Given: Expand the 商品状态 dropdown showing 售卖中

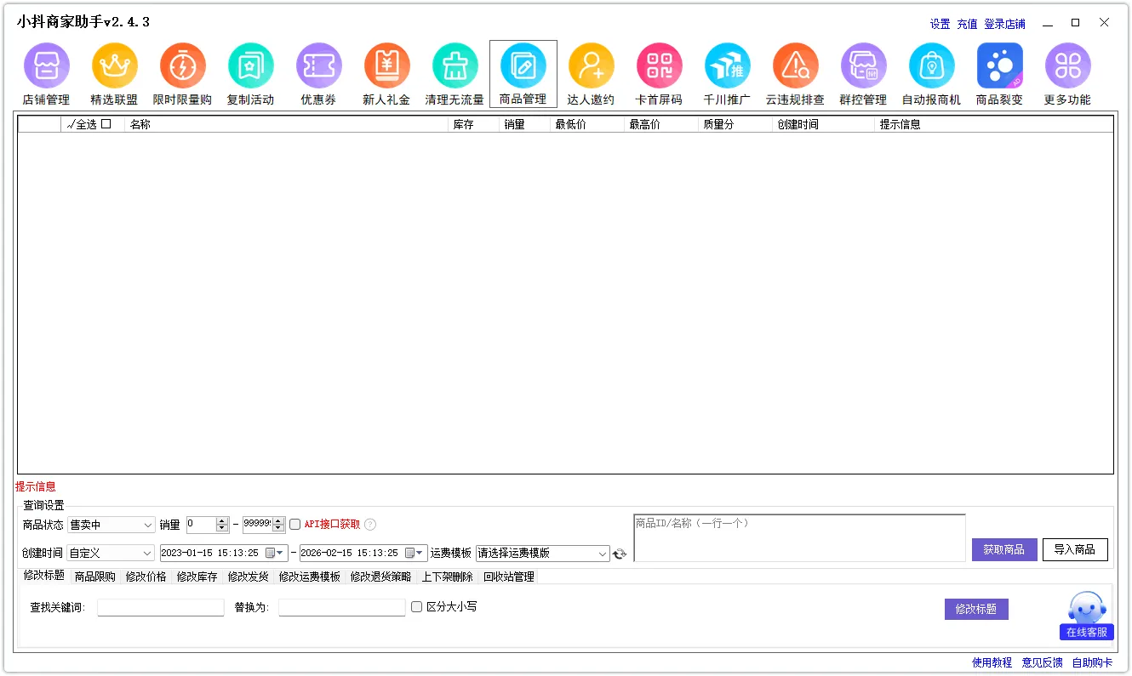Looking at the screenshot, I should 111,525.
